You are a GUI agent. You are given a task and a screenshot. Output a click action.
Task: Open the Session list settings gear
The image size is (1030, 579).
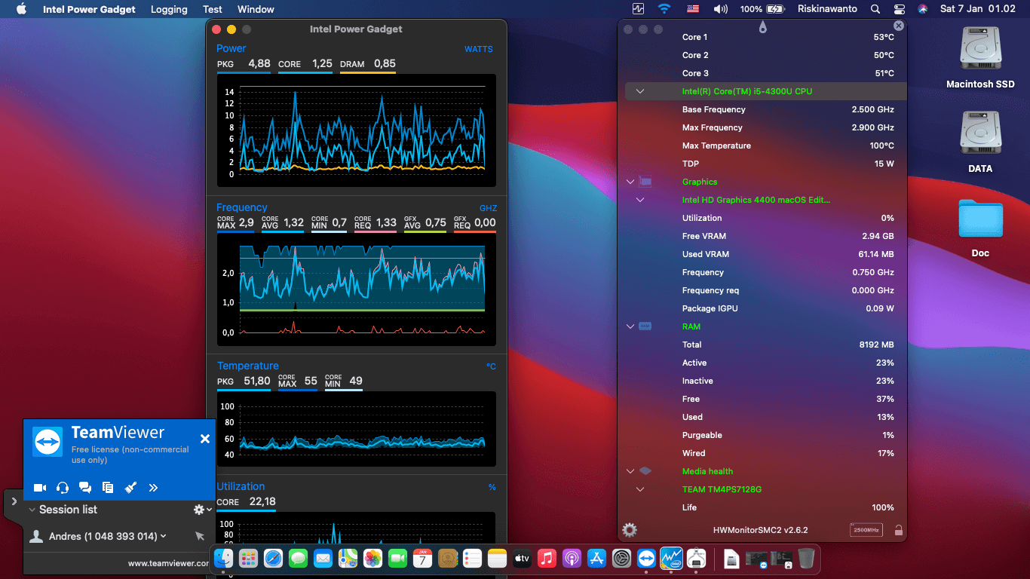coord(198,509)
